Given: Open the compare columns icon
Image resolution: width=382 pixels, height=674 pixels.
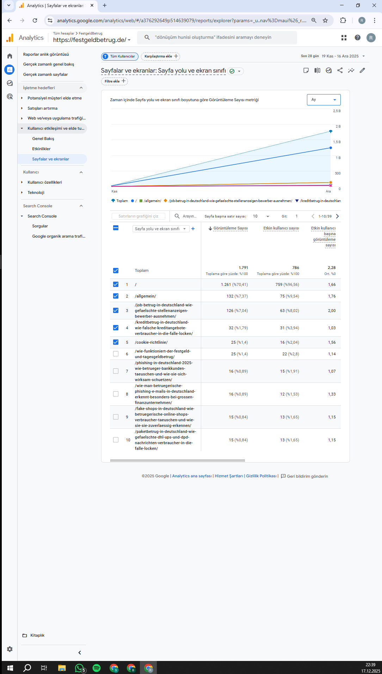Looking at the screenshot, I should click(317, 71).
